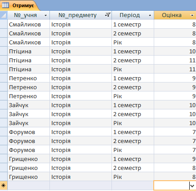Screen dimensions: 196x191
Task: Open the dropdown in the new row's Оцінка cell
Action: click(x=192, y=186)
